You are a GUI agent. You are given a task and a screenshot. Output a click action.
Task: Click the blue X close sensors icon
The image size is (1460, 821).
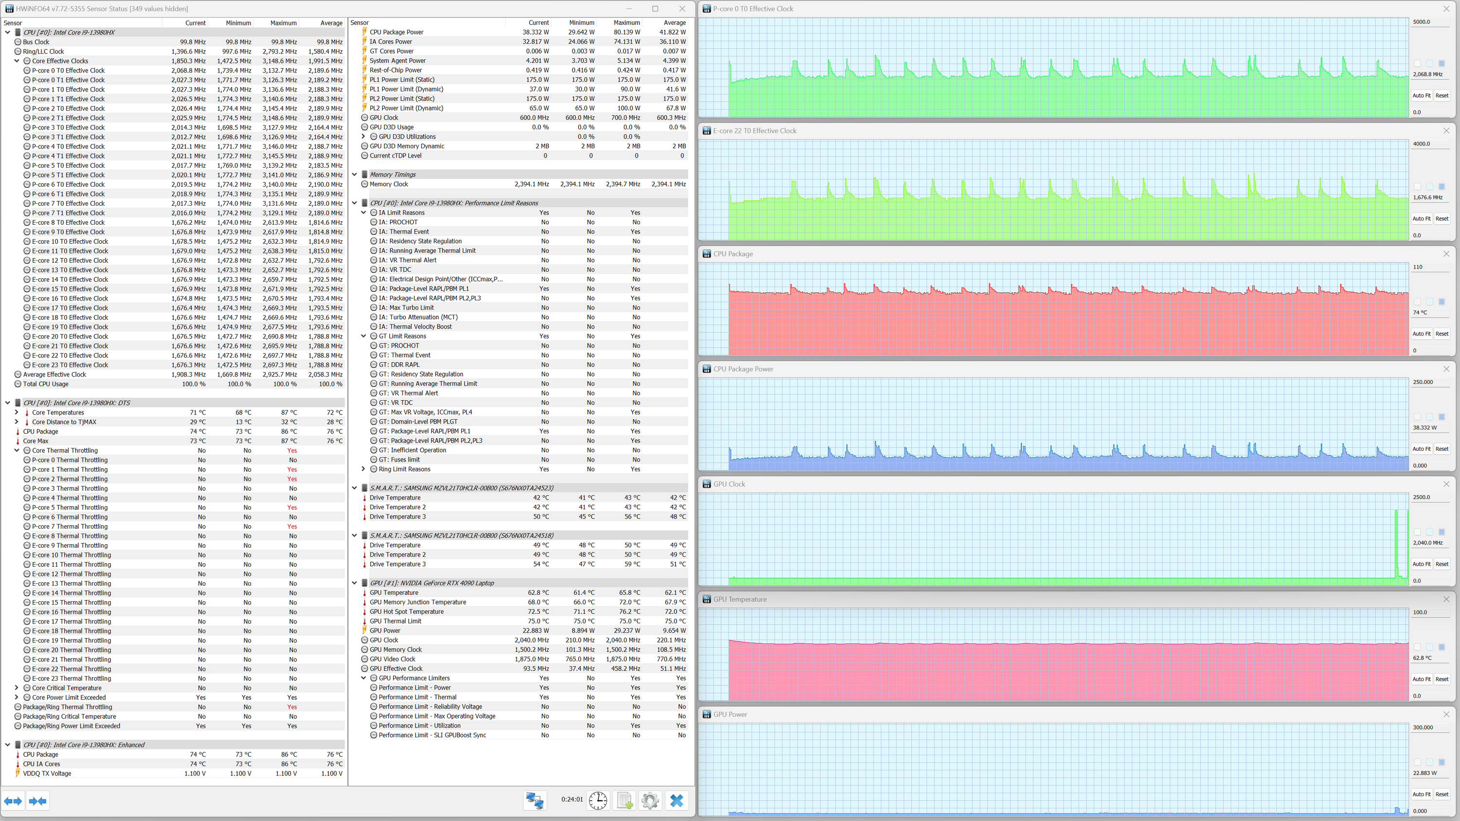click(x=677, y=800)
